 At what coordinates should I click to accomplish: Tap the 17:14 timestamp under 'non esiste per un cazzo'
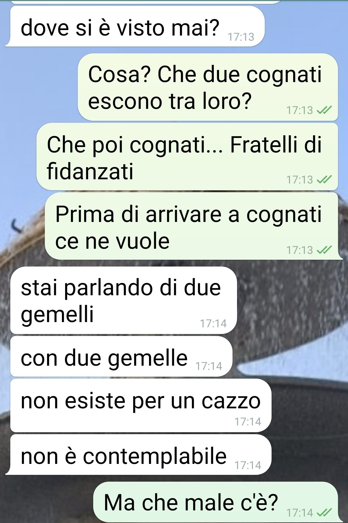point(248,422)
